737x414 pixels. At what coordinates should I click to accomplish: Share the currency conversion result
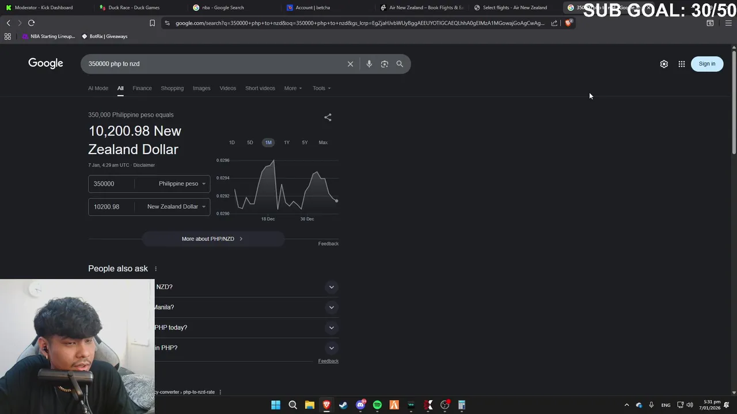coord(328,117)
